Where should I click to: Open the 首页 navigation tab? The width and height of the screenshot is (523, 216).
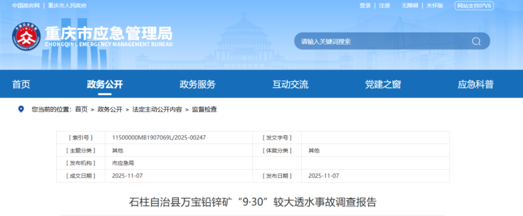[21, 84]
